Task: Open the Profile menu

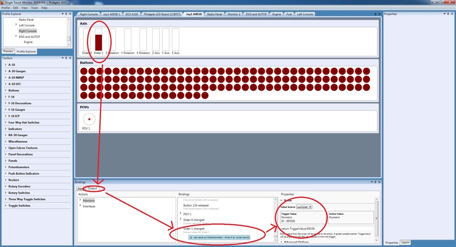Action: coord(6,8)
